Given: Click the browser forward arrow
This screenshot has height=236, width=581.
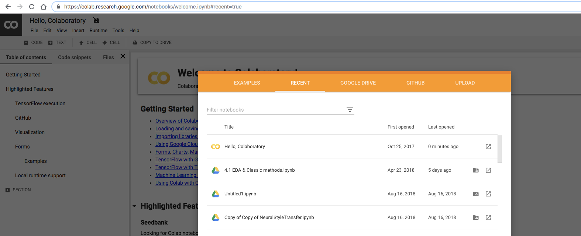Looking at the screenshot, I should 20,7.
